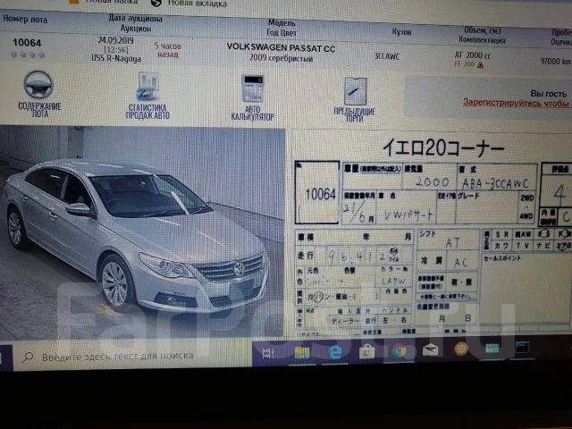Viewport: 572px width, 429px height.
Task: Click the Вы гость label
Action: point(548,94)
